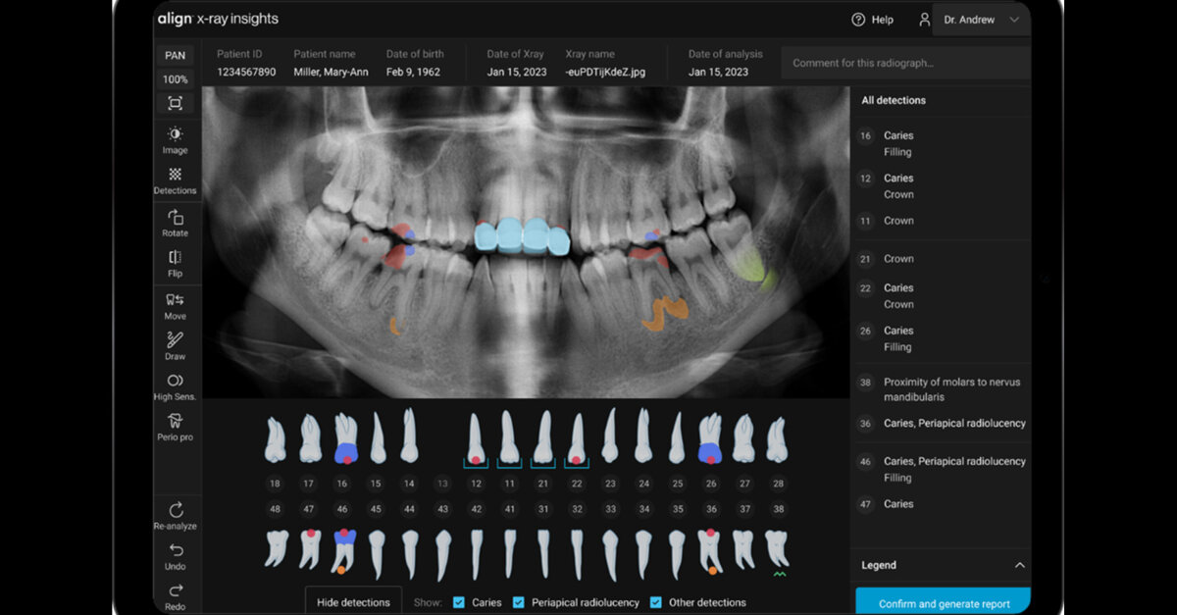1177x615 pixels.
Task: Select tooth 11 Crown detection
Action: [x=941, y=221]
